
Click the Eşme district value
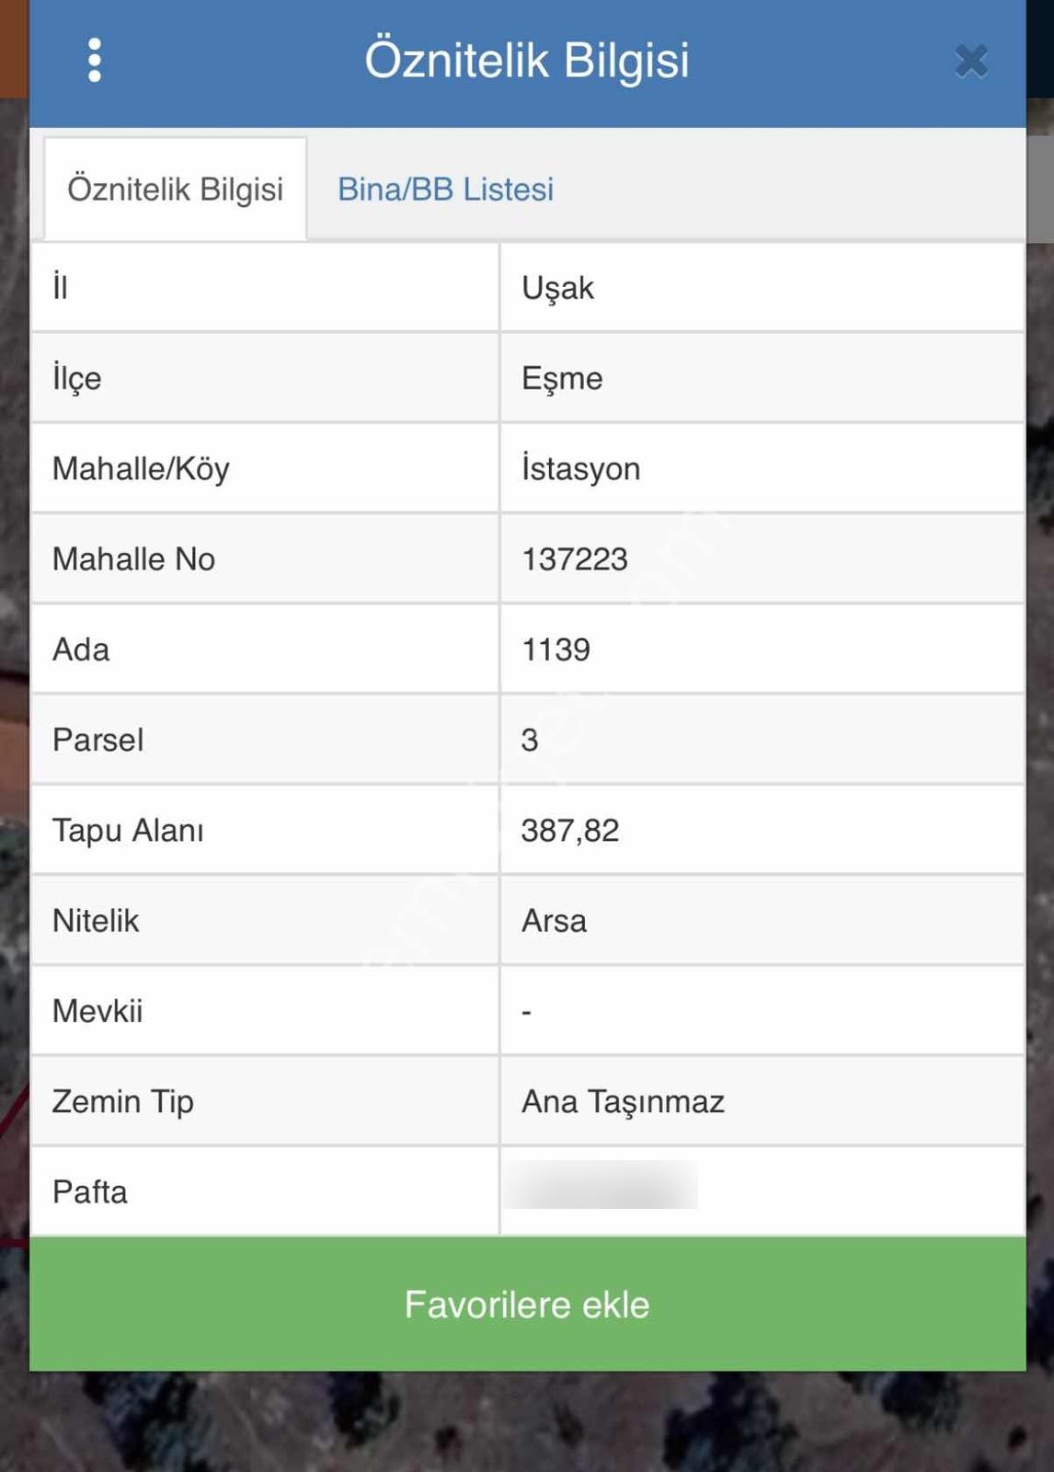click(562, 378)
